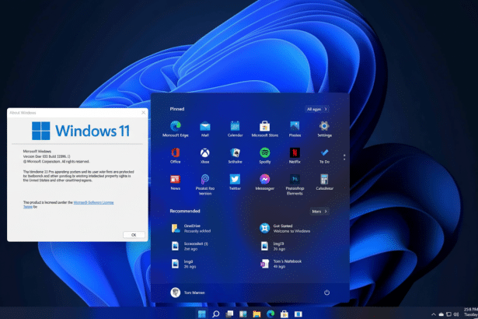Click the last taskbar app icon
Viewport: 478px width, 319px height.
tap(298, 314)
